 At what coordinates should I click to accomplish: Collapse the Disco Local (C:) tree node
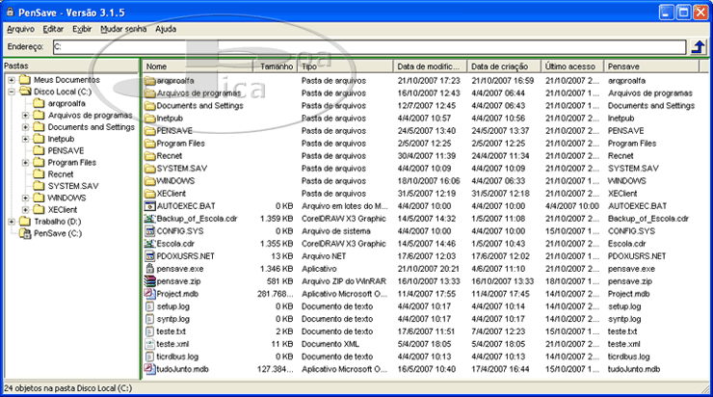coord(11,92)
